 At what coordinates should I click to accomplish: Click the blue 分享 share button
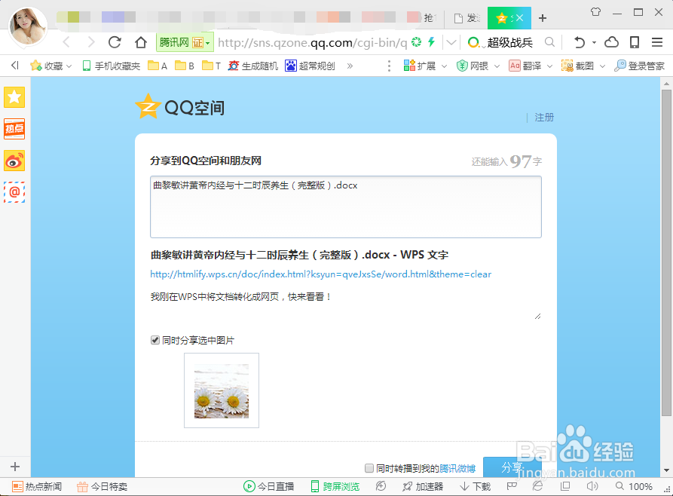(512, 467)
